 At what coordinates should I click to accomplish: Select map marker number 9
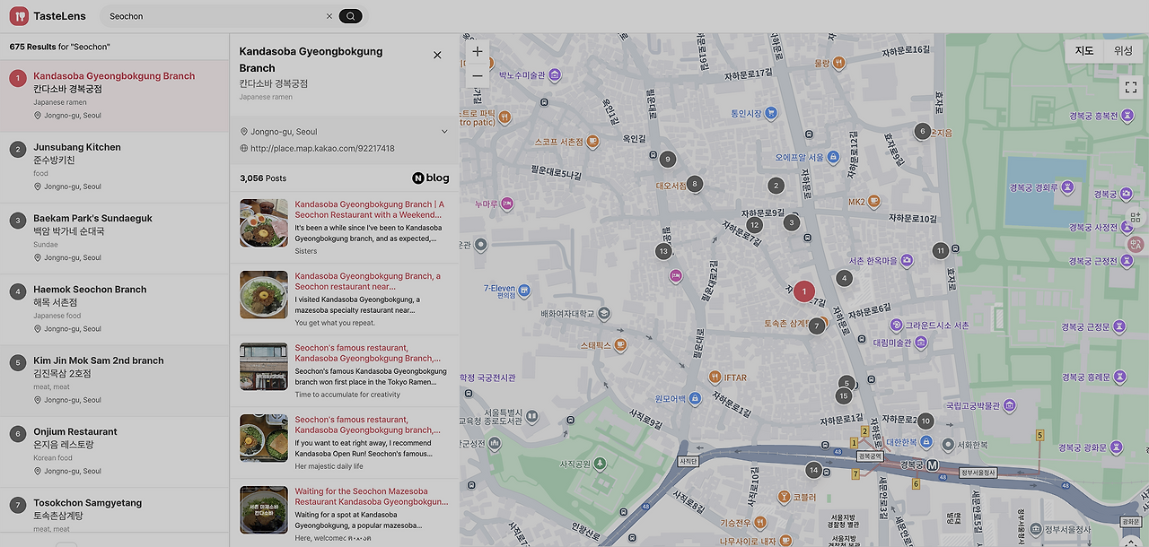(667, 160)
